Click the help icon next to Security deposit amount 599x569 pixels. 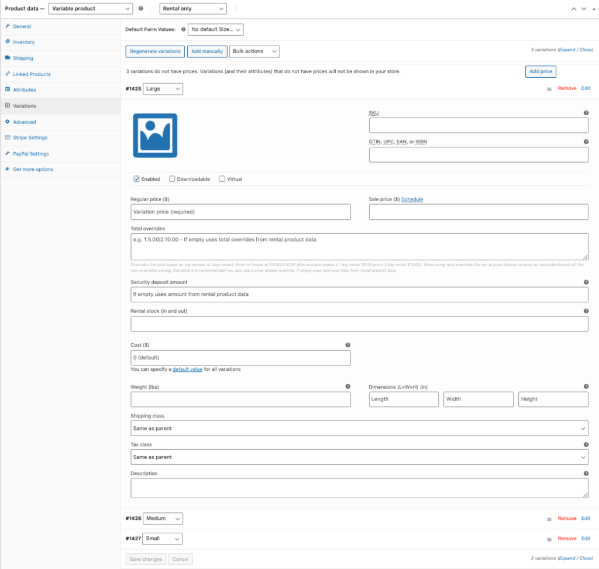586,282
